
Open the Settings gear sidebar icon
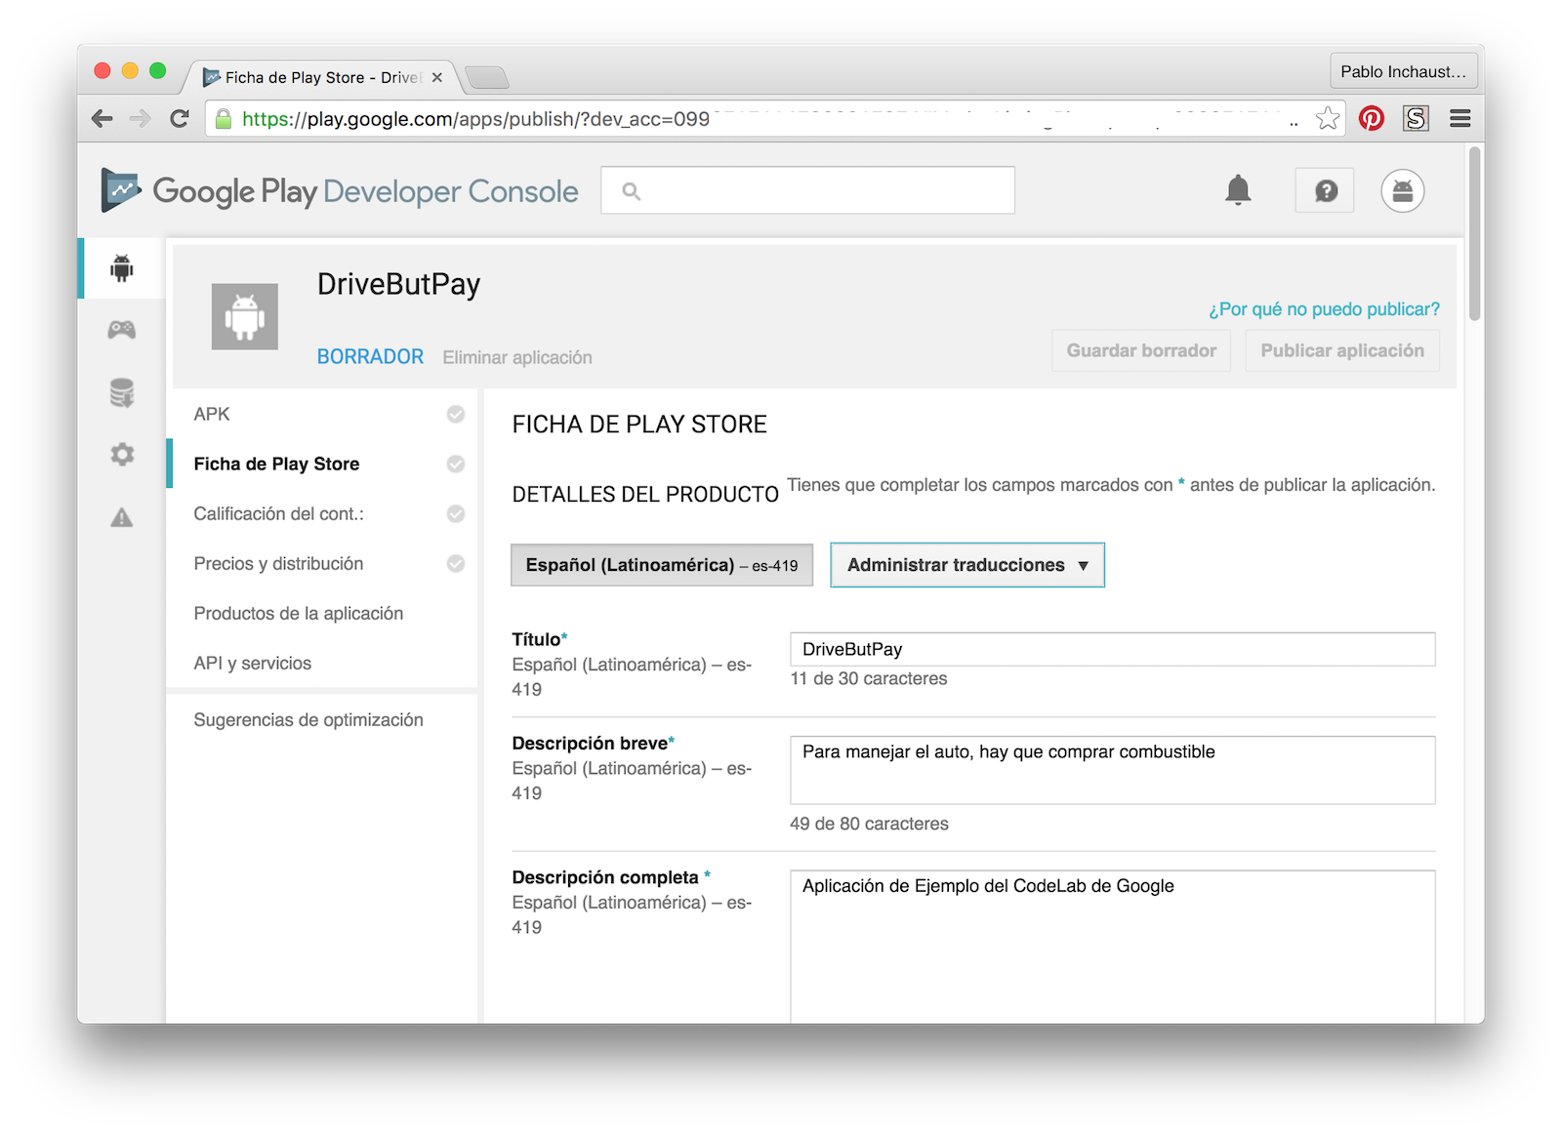click(122, 454)
